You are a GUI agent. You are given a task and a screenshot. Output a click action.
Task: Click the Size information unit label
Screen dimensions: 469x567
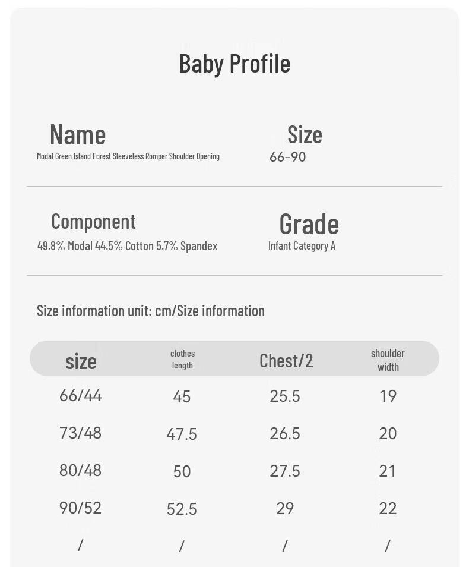coord(151,311)
